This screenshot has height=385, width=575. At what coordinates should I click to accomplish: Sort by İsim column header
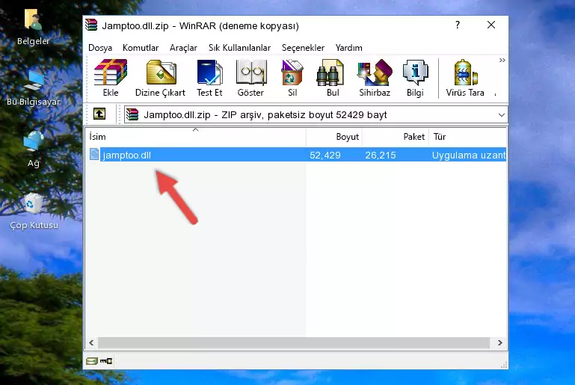coord(196,136)
